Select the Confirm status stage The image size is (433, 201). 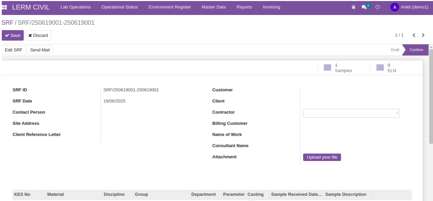[416, 50]
